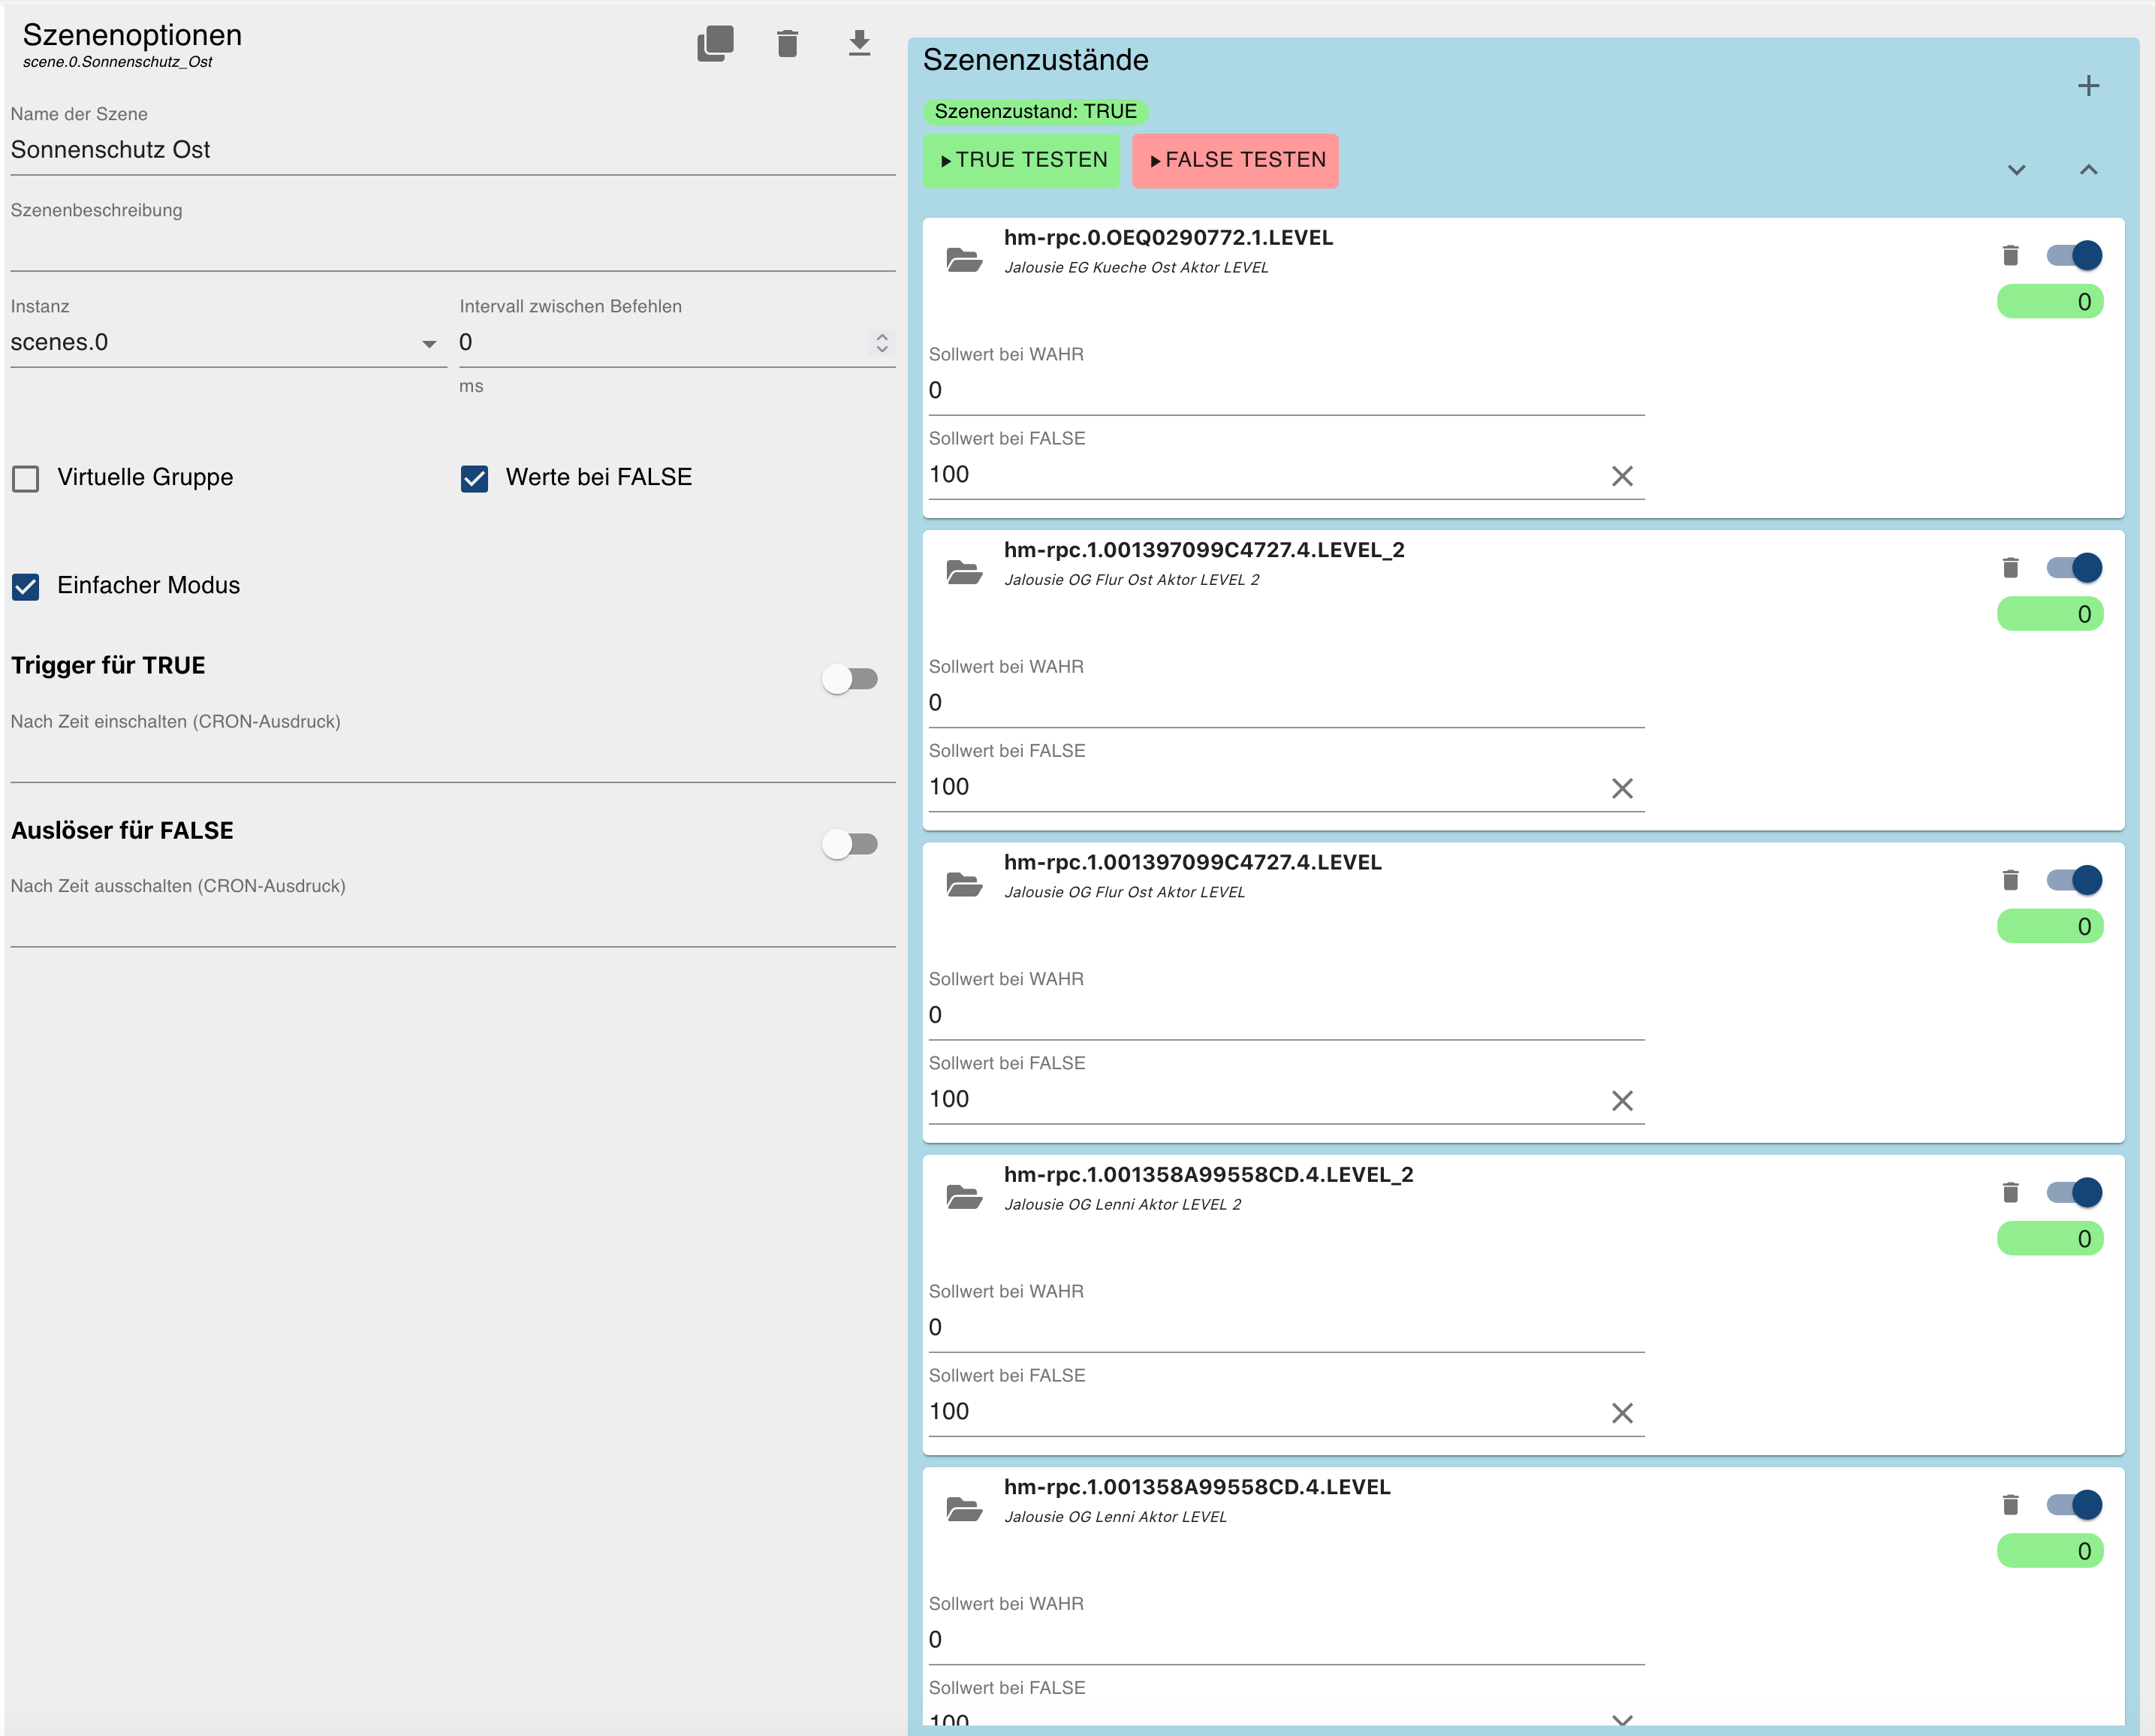Collapse all scene states using the up chevron
2155x1736 pixels.
tap(2088, 170)
